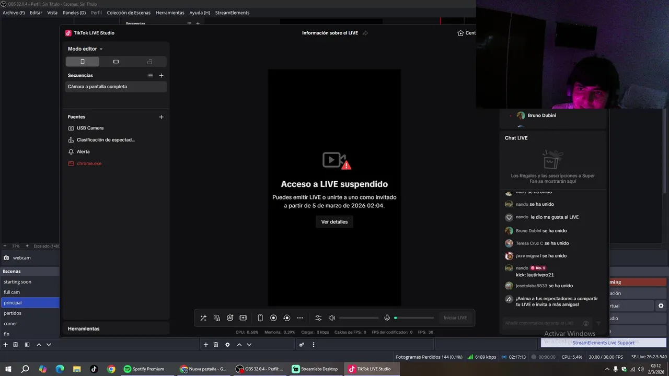This screenshot has height=376, width=669.
Task: Share via Información sobre el LIVE arrow
Action: click(365, 33)
